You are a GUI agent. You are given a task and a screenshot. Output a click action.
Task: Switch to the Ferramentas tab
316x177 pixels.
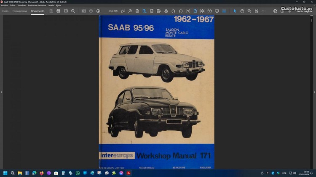(x=20, y=11)
